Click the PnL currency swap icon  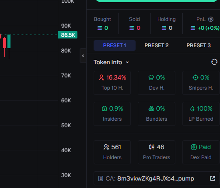coord(211,19)
